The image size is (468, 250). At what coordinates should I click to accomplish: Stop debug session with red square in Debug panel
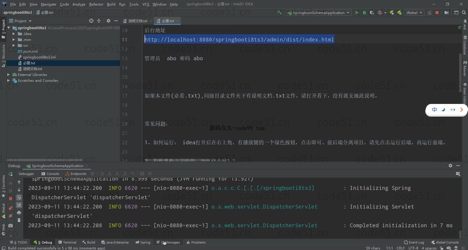coord(11,199)
